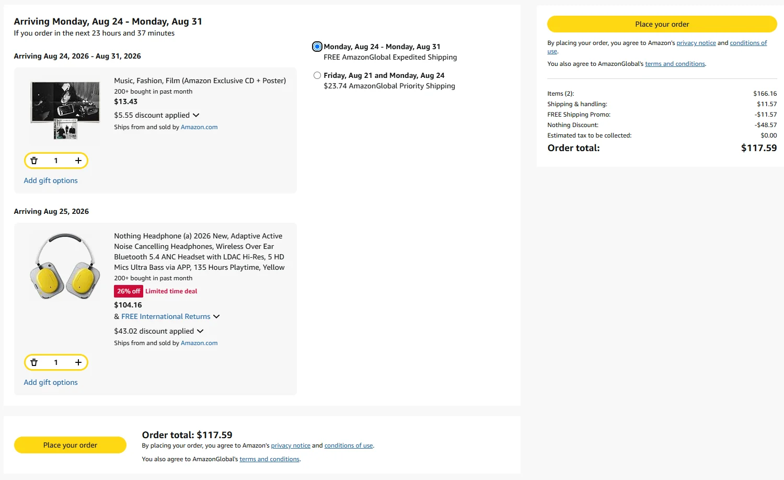Expand the $43.02 discount applied details

(x=200, y=331)
